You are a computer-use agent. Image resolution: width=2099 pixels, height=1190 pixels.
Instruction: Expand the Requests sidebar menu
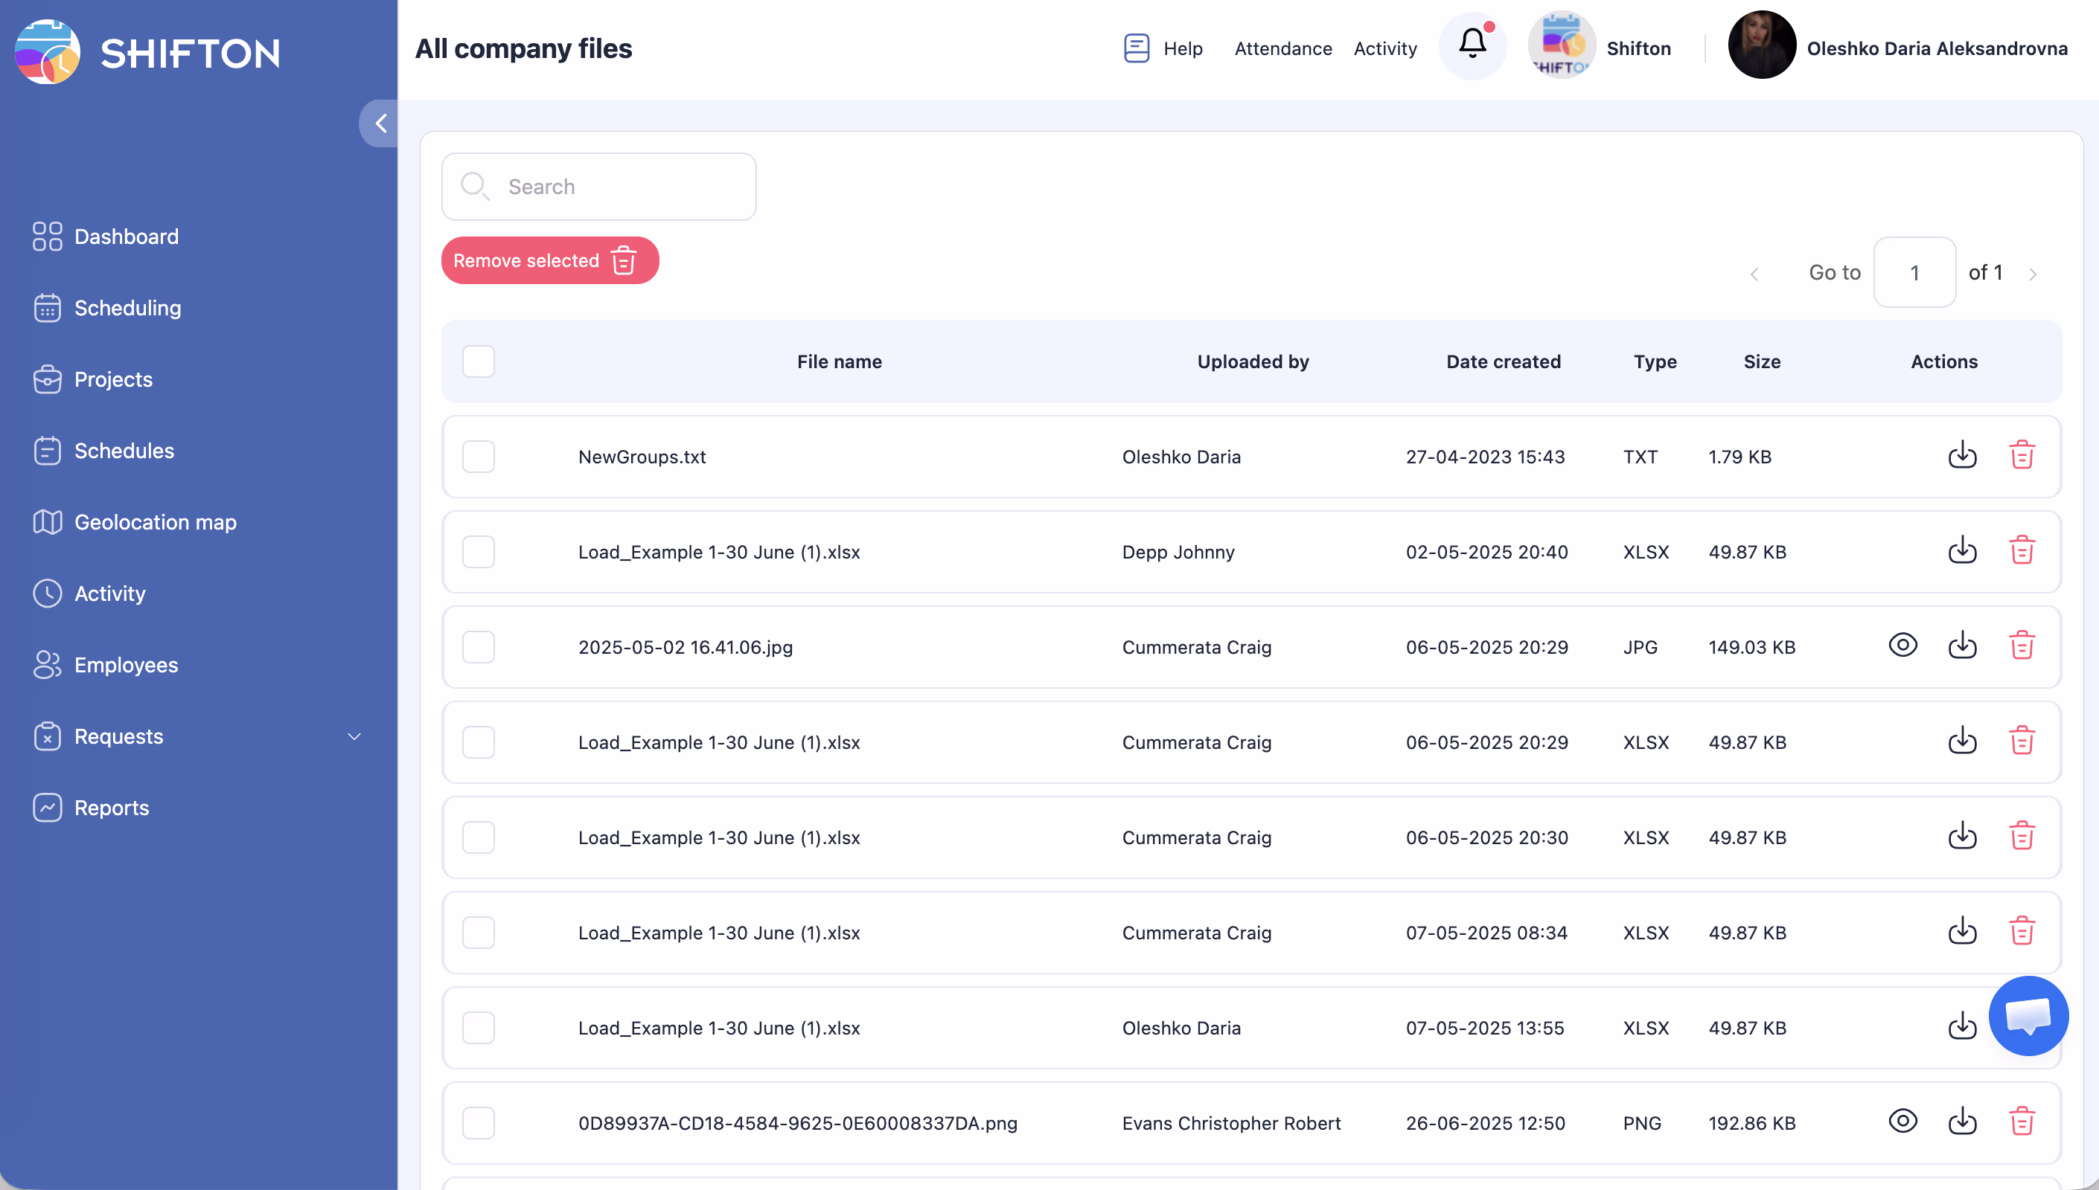[354, 736]
